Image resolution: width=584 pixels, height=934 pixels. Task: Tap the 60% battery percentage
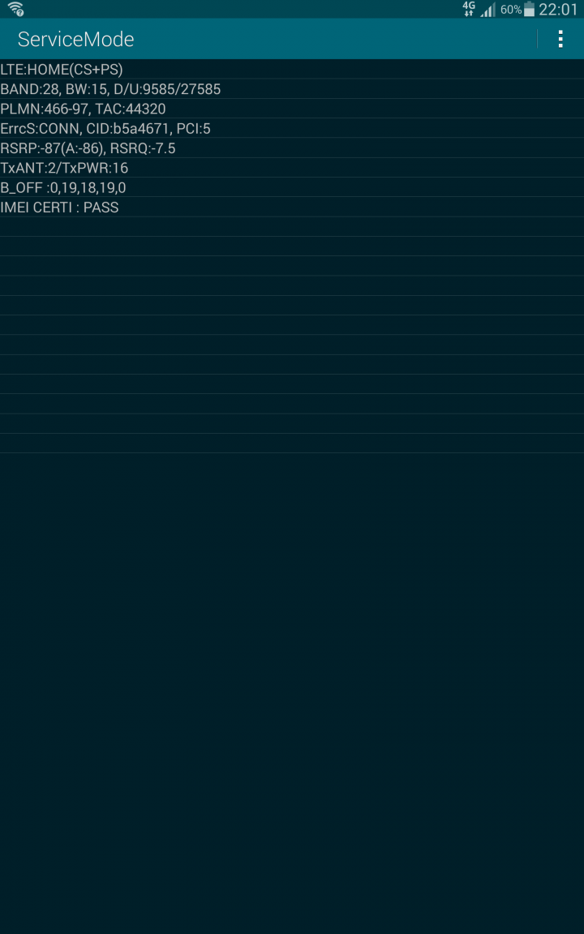coord(511,10)
